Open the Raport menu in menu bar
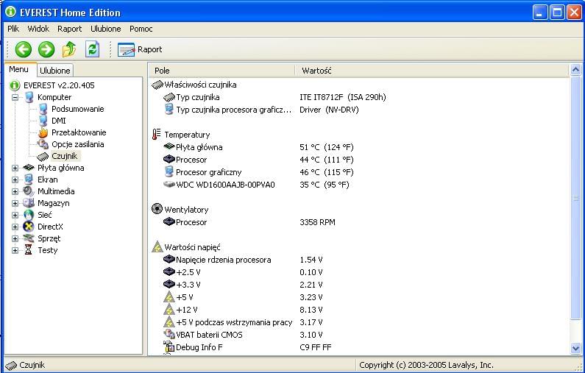The image size is (585, 373). click(69, 29)
